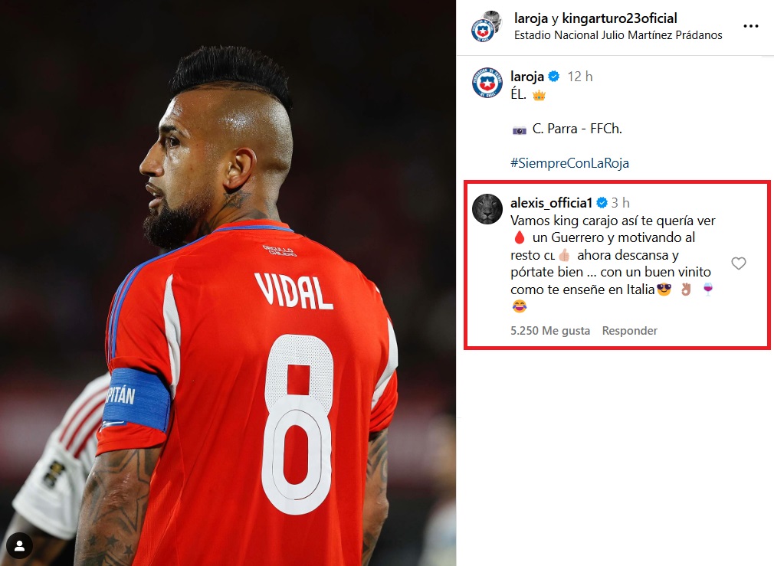Viewport: 774px width, 566px height.
Task: Open alexis_officia1 lion profile picture
Action: point(487,209)
